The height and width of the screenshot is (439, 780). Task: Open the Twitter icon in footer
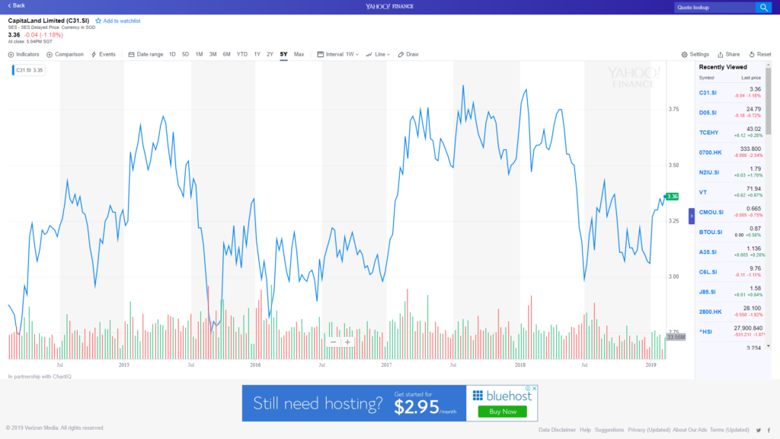click(x=759, y=430)
